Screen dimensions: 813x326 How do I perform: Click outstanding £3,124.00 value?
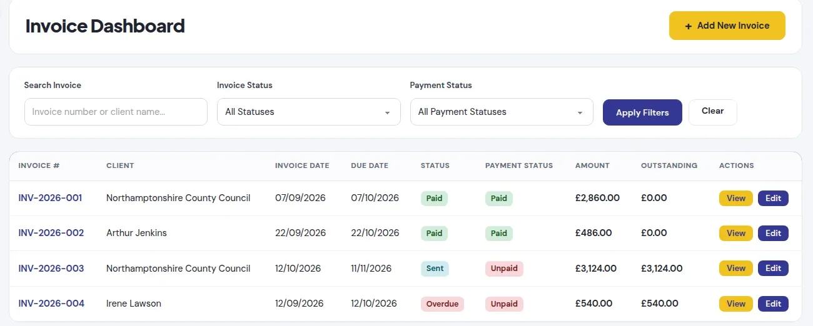tap(662, 269)
